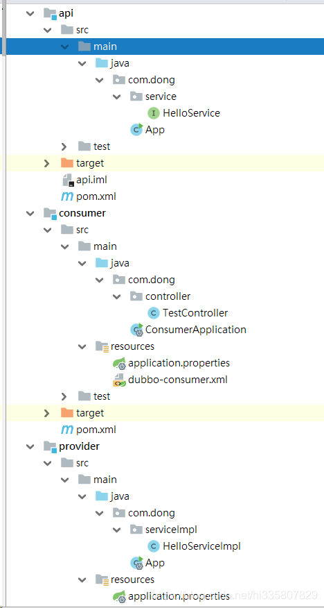
Task: Select the api.iml file icon
Action: pyautogui.click(x=68, y=180)
